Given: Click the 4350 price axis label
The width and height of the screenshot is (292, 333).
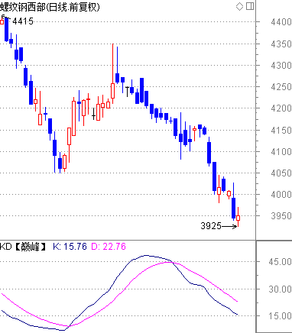Looking at the screenshot, I should 281,44.
